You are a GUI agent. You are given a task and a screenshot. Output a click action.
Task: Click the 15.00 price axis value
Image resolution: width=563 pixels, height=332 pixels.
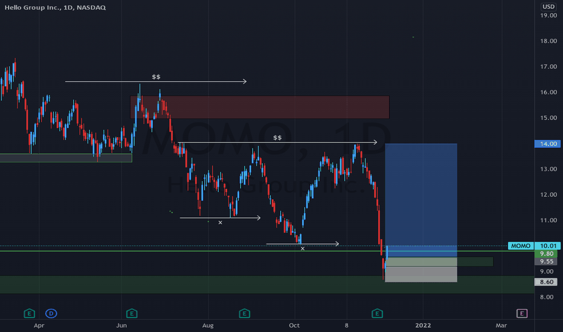(x=549, y=118)
